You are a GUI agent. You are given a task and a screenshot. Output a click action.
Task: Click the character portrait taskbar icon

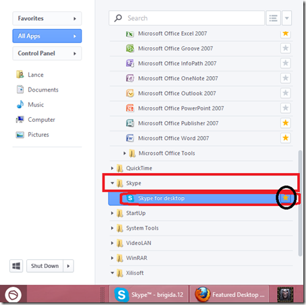(285, 294)
